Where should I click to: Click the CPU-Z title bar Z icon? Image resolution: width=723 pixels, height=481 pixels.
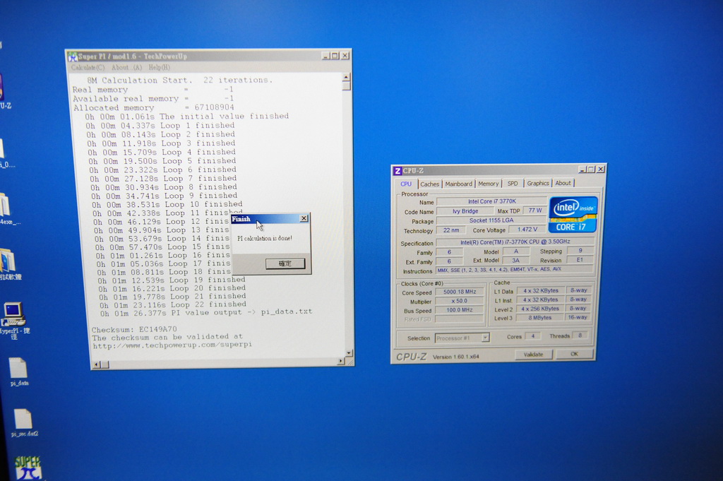[398, 171]
